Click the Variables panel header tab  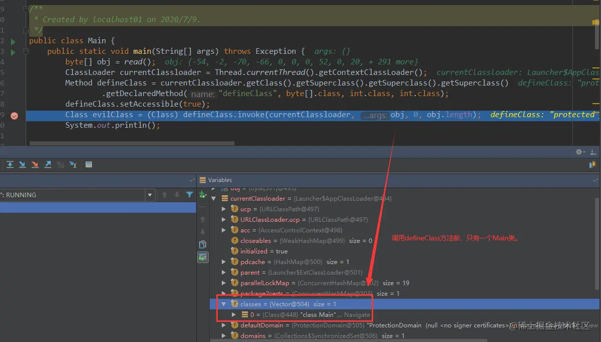click(216, 180)
